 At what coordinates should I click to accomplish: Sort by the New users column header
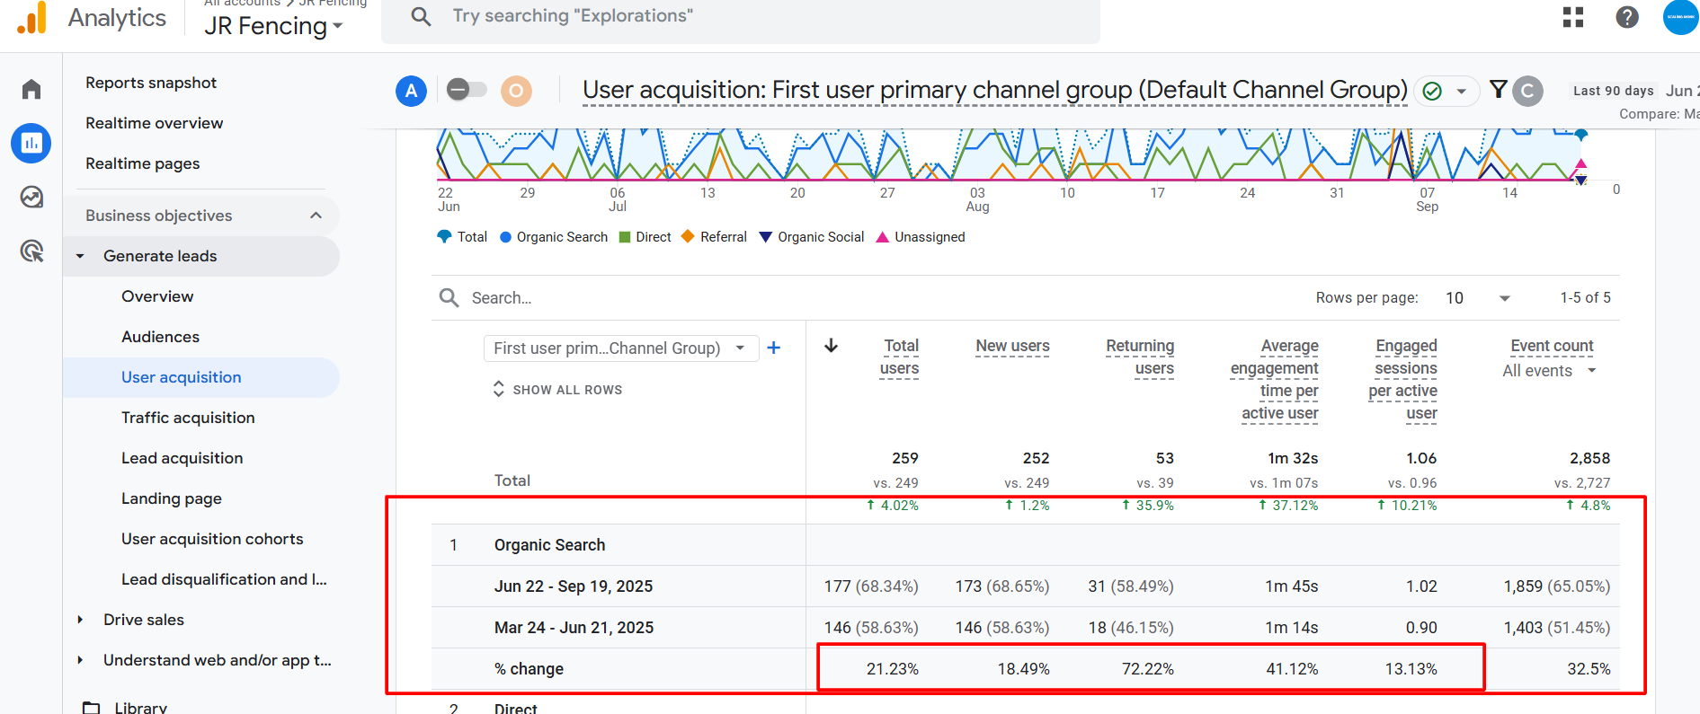1012,346
